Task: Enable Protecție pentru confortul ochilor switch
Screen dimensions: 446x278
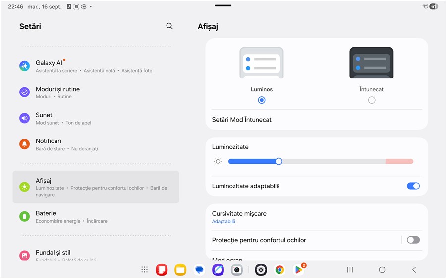Action: click(413, 240)
